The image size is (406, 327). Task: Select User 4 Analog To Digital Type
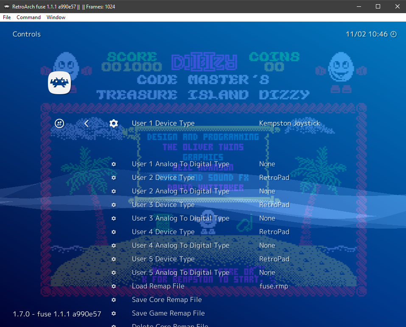tap(180, 246)
